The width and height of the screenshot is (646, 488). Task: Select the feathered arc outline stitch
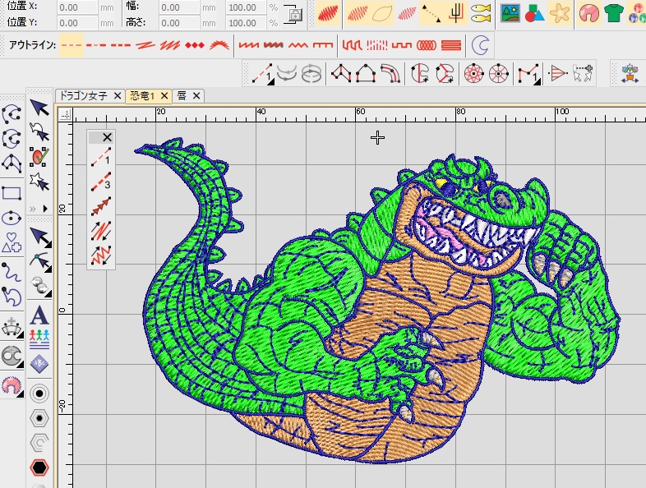click(x=219, y=45)
